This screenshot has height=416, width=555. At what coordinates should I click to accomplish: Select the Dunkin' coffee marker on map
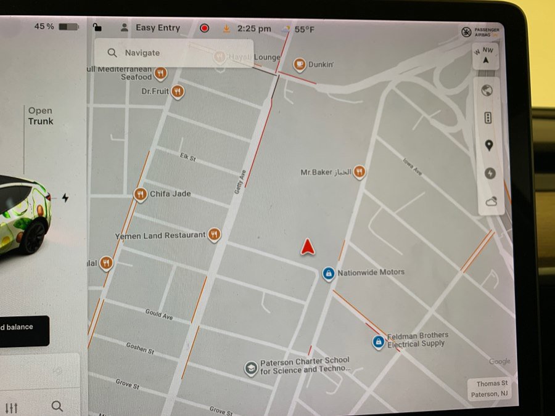tap(300, 64)
